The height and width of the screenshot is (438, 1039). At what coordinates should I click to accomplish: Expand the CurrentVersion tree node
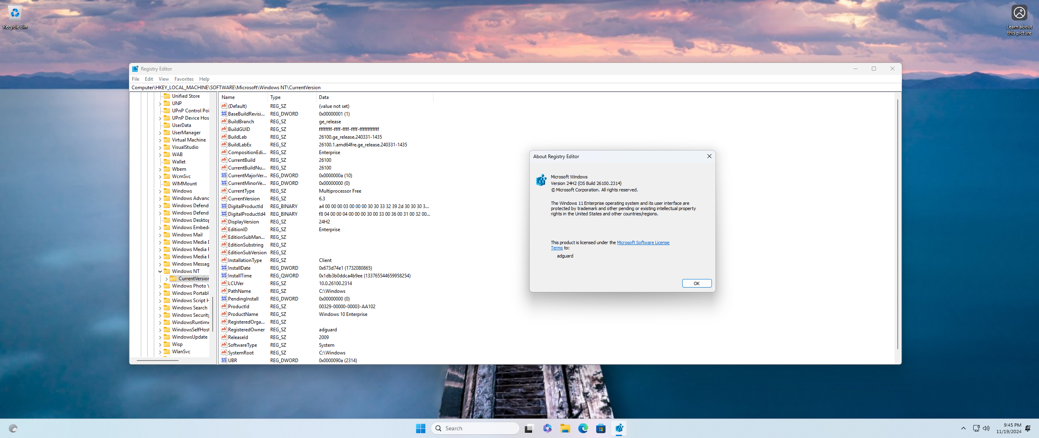(166, 279)
